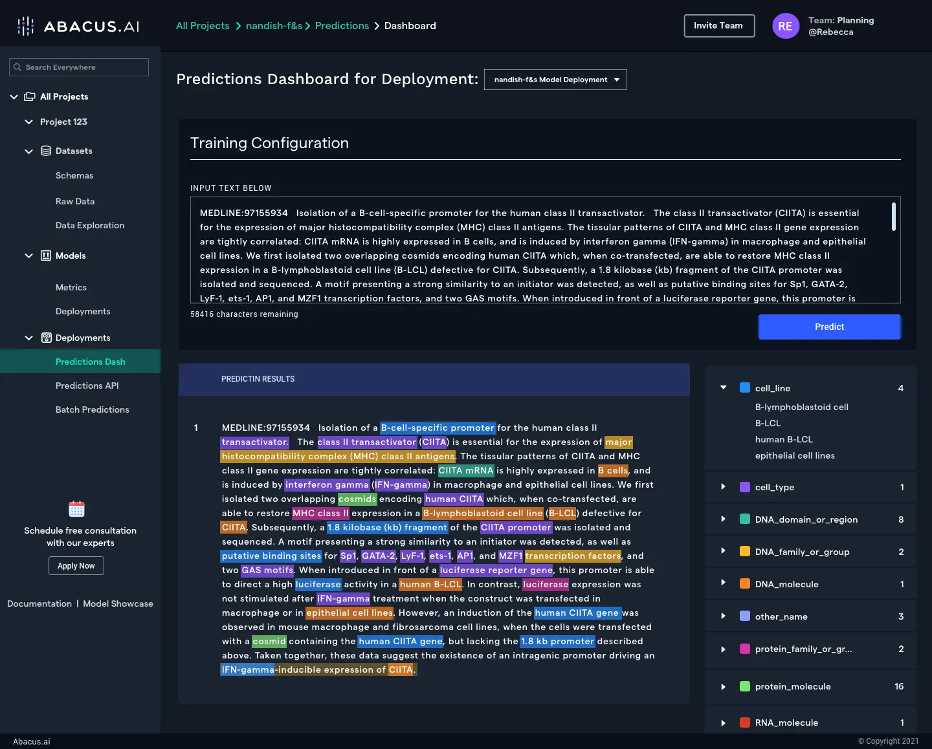
Task: Click the Datasets database icon
Action: [46, 151]
